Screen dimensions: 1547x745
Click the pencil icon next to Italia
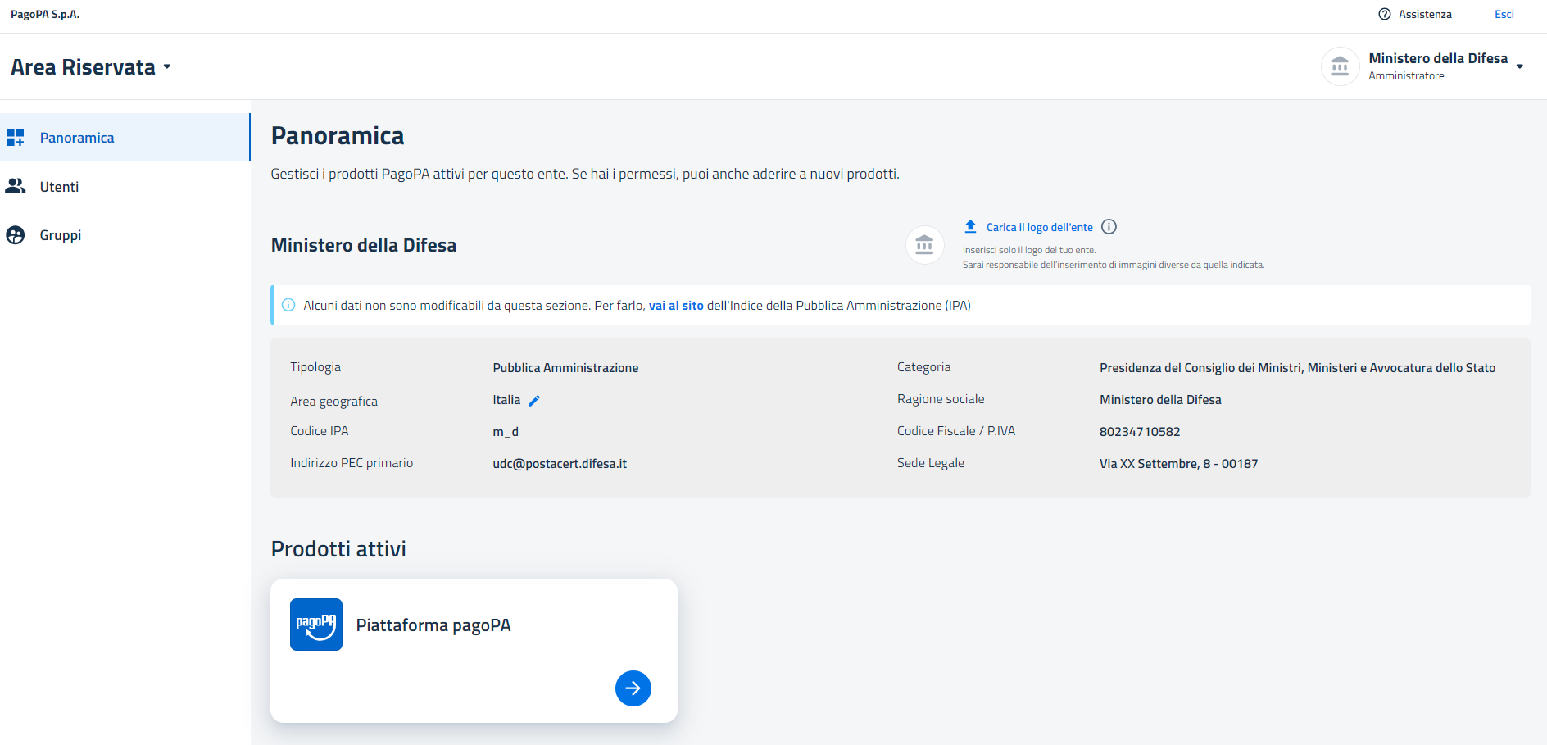click(x=534, y=401)
